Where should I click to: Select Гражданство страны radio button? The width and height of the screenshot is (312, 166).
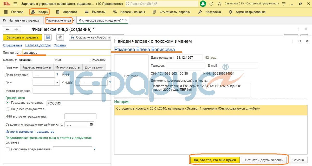(8, 103)
